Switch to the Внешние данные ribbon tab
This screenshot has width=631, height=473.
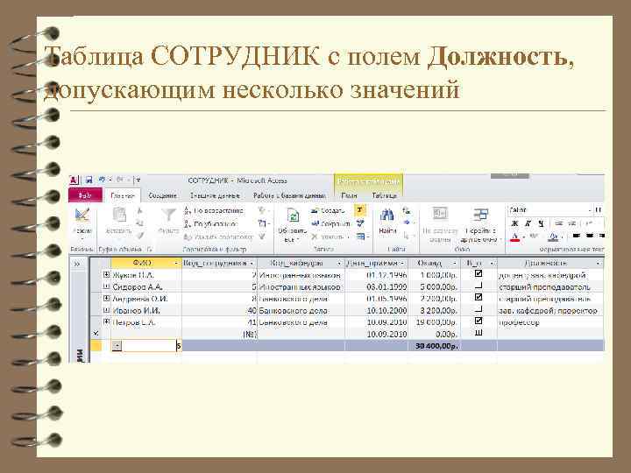pos(215,195)
